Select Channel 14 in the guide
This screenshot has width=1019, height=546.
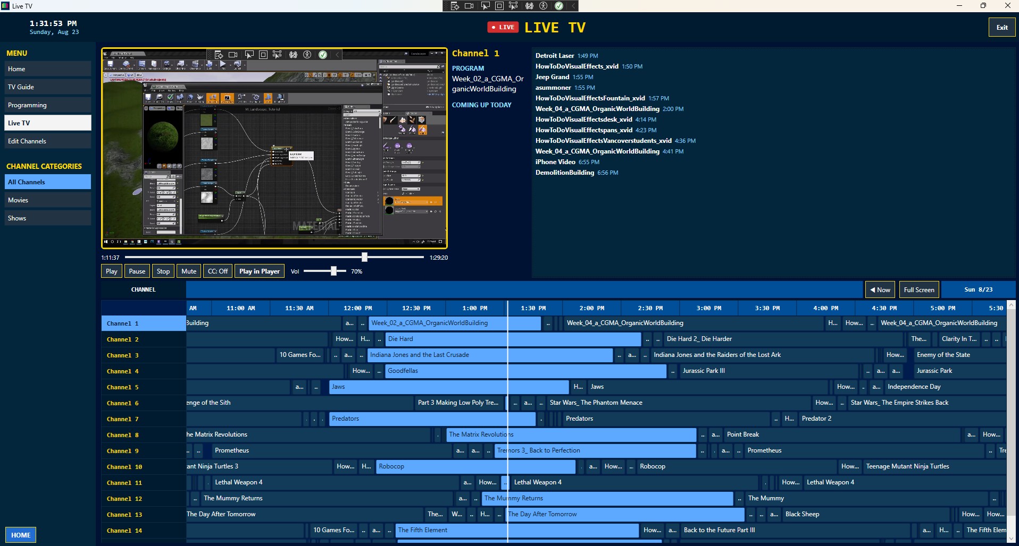pos(144,531)
